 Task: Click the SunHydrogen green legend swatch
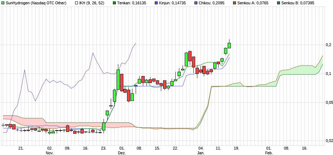tap(3, 3)
